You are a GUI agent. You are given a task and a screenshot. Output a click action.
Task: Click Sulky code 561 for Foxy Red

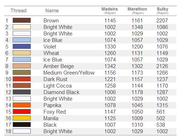click(161, 112)
